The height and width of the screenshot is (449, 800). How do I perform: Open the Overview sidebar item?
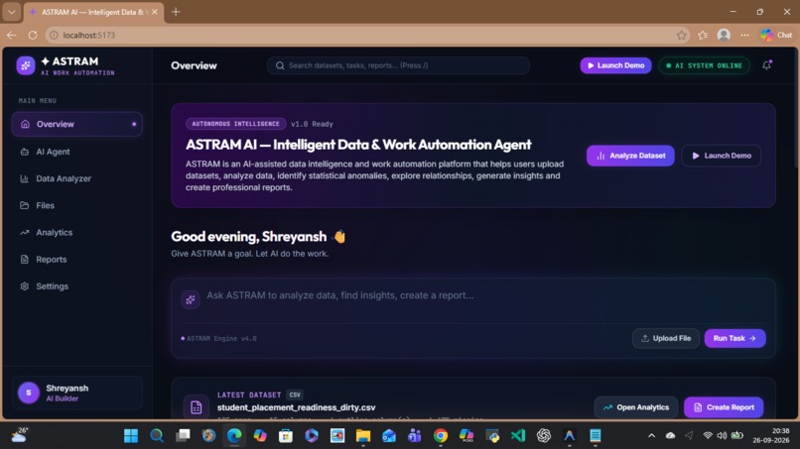77,124
